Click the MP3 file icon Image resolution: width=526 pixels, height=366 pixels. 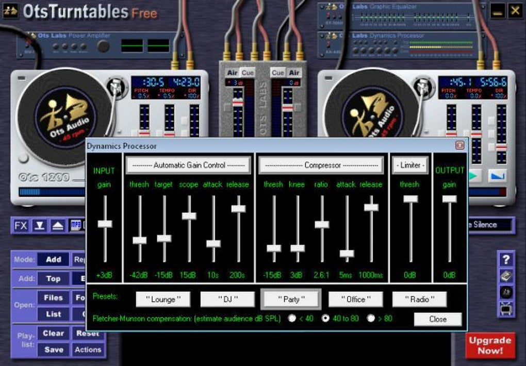click(x=76, y=226)
